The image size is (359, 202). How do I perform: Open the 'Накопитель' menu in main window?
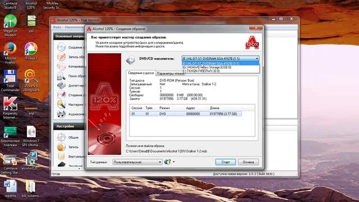pyautogui.click(x=74, y=27)
